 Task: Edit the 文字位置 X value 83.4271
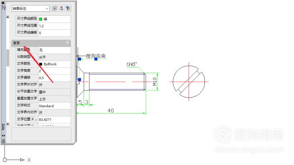[x=54, y=119]
